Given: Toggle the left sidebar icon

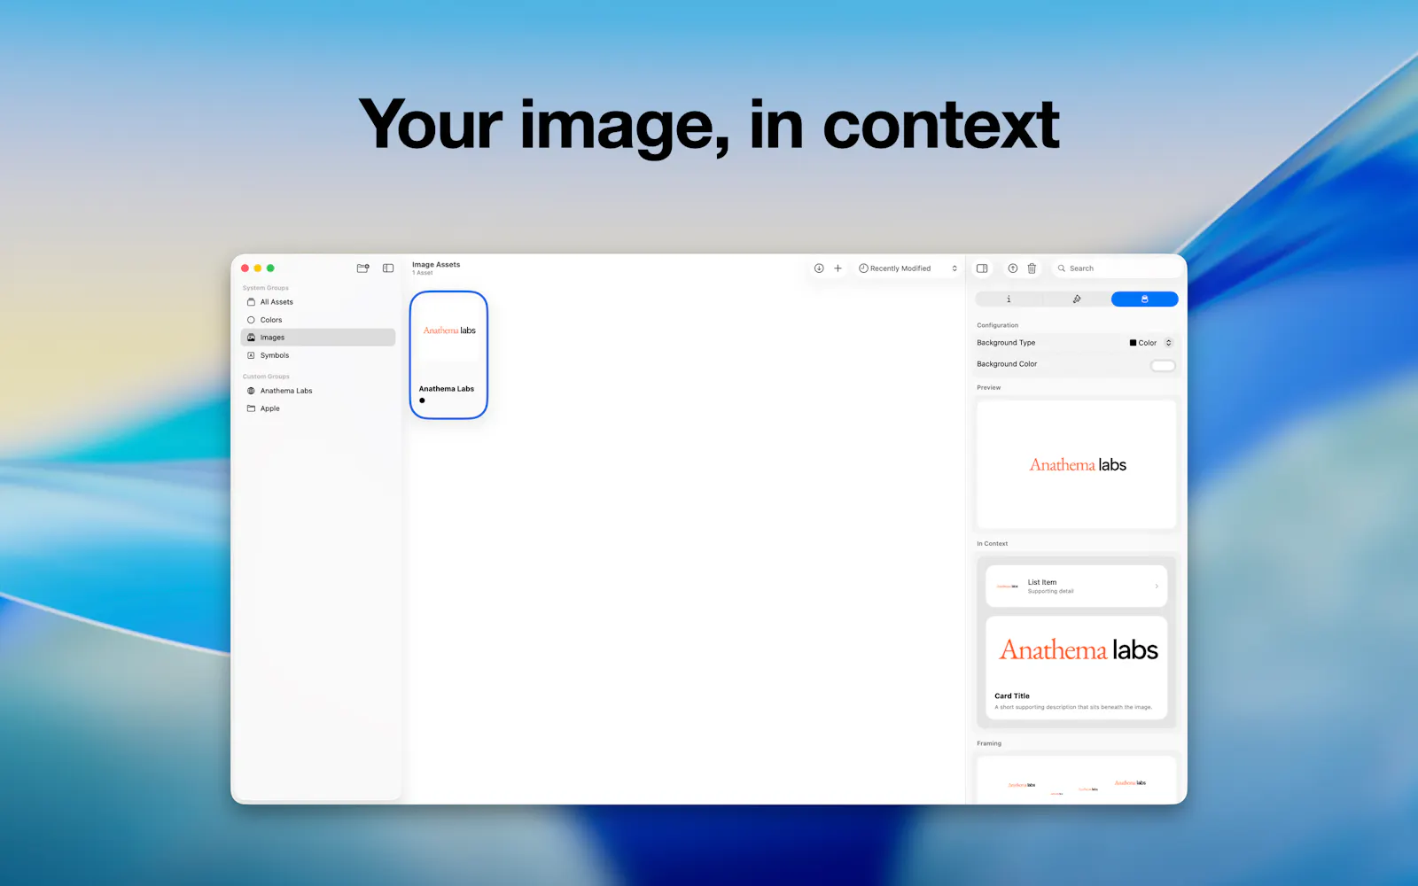Looking at the screenshot, I should point(388,268).
